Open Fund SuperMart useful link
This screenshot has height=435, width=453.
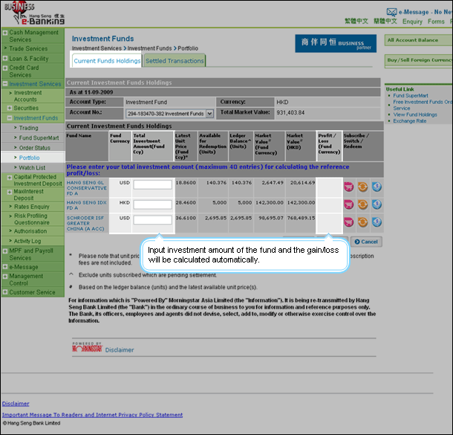click(411, 95)
